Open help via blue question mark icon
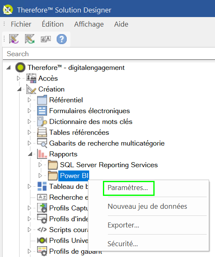The width and height of the screenshot is (215, 257). click(62, 39)
